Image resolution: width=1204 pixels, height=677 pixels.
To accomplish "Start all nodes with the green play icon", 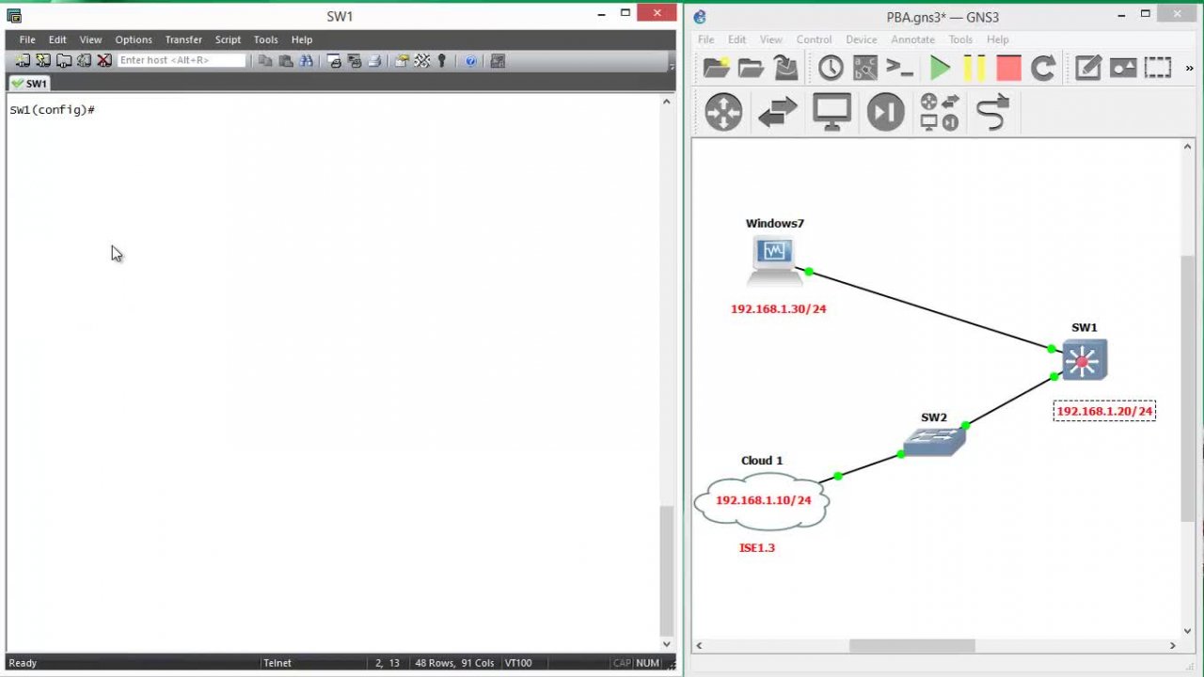I will click(940, 68).
